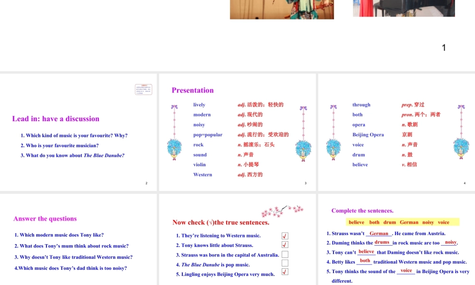Click the small red-bordered note box
475x285 pixels.
point(143,89)
